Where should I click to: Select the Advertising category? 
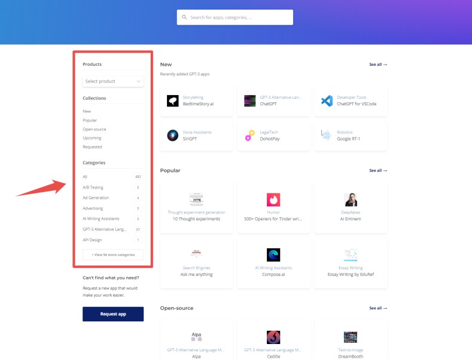113,208
